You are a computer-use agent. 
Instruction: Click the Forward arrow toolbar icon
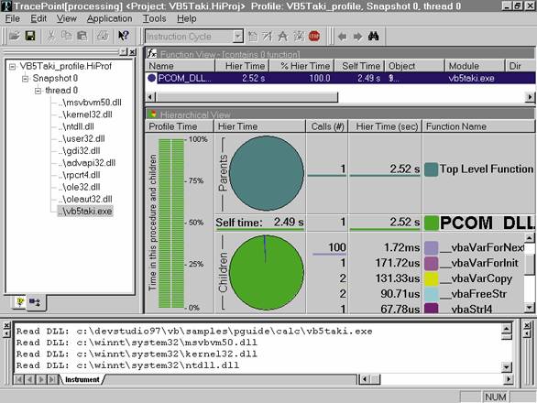(357, 37)
